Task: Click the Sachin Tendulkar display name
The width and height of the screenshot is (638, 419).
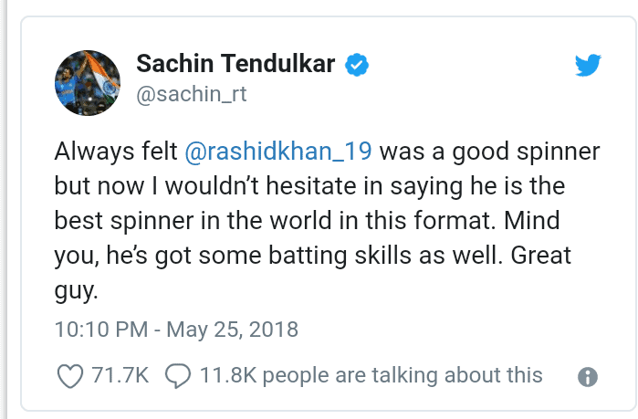Action: pos(235,64)
